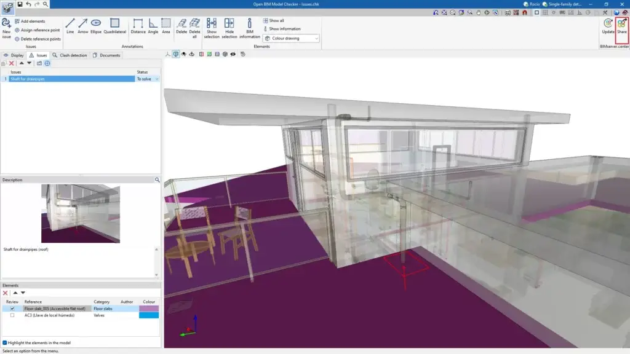
Task: Select the Ellipse annotation tool
Action: [x=96, y=25]
